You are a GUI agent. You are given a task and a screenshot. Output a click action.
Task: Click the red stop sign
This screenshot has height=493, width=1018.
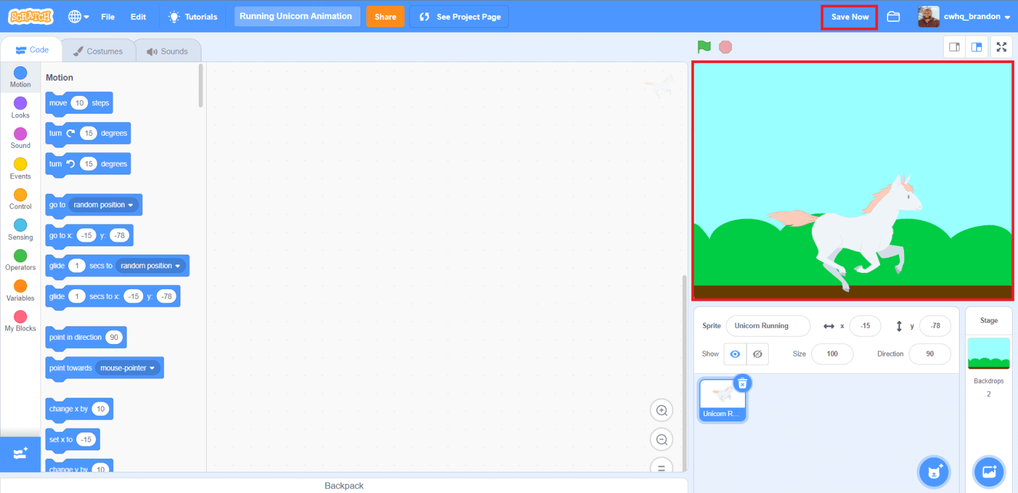pos(725,47)
